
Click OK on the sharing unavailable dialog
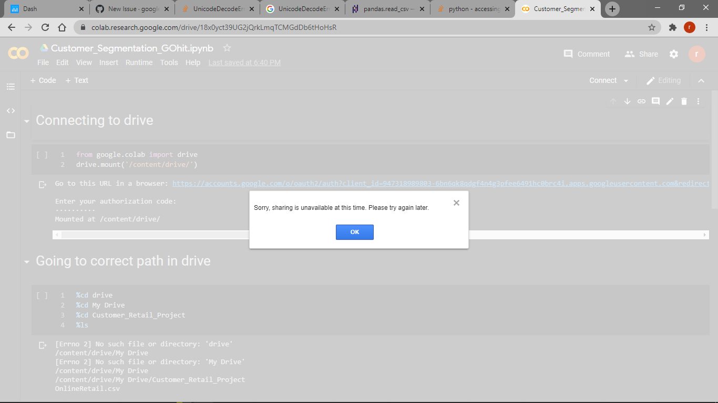point(355,232)
